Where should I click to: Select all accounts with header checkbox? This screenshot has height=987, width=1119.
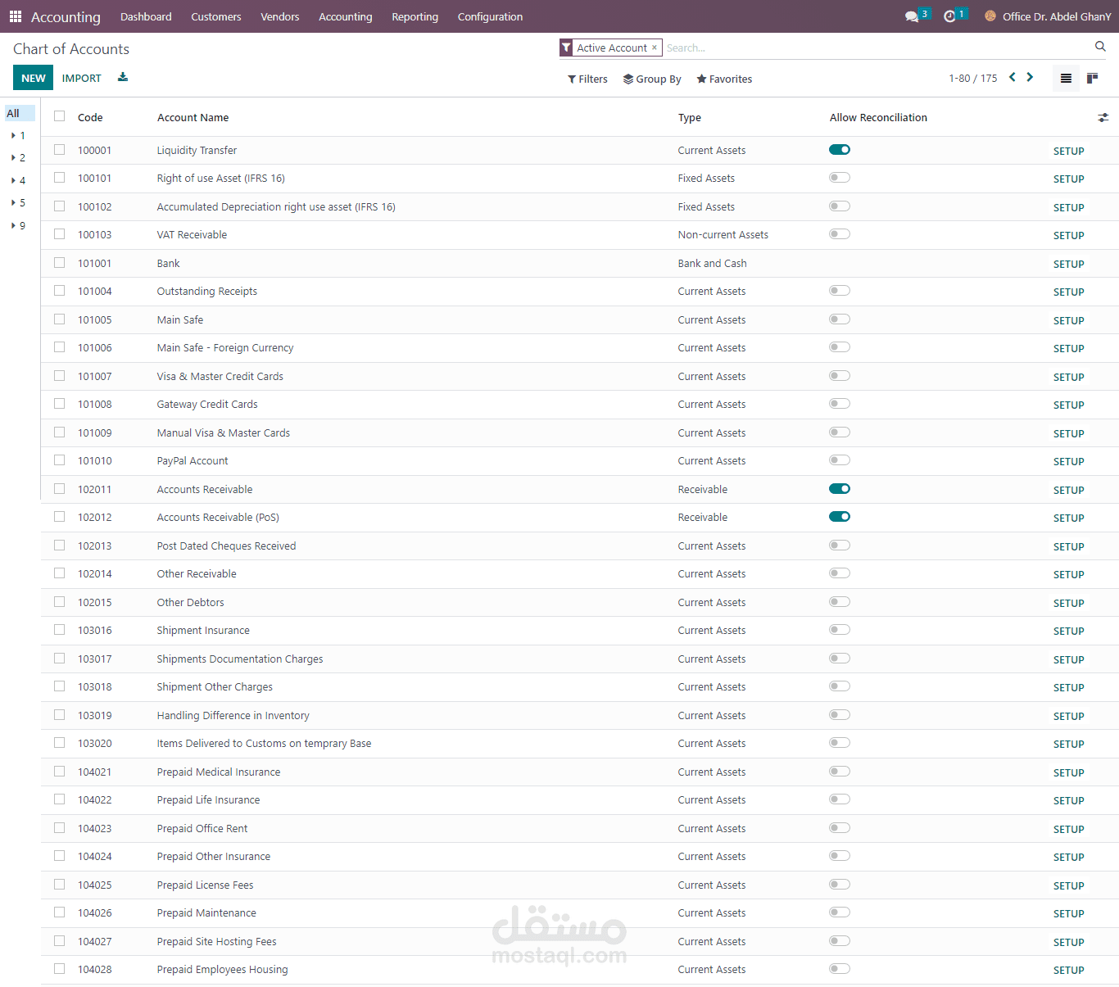coord(60,116)
